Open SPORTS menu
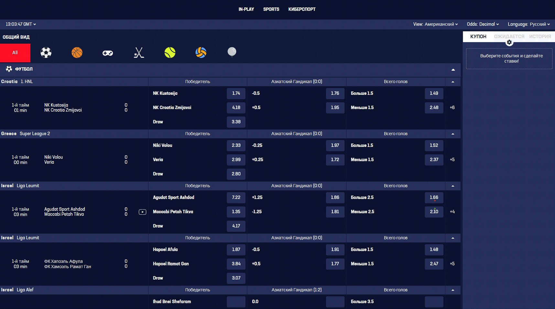The height and width of the screenshot is (309, 555). 271,9
